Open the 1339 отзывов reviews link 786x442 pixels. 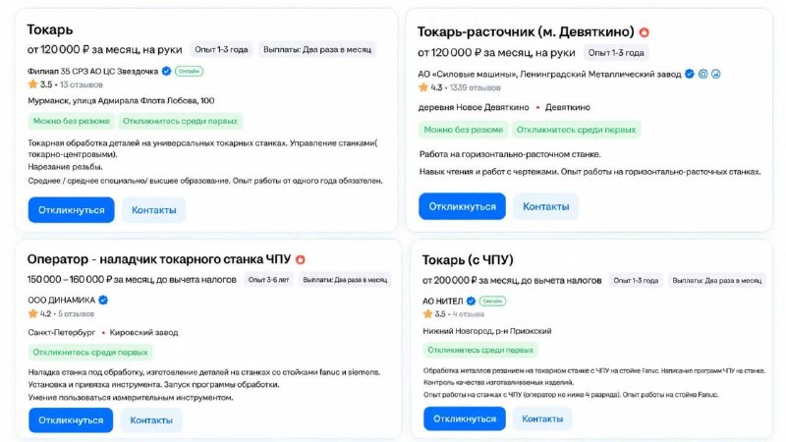click(x=475, y=87)
